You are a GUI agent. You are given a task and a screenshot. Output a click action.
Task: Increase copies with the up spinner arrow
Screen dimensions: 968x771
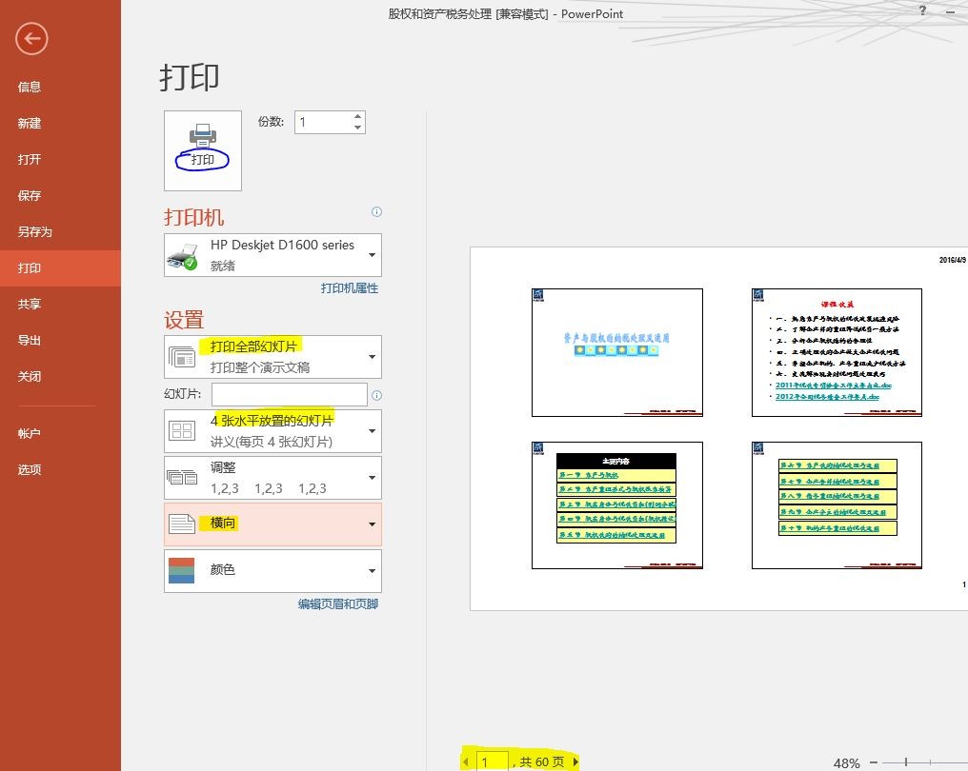(x=357, y=116)
